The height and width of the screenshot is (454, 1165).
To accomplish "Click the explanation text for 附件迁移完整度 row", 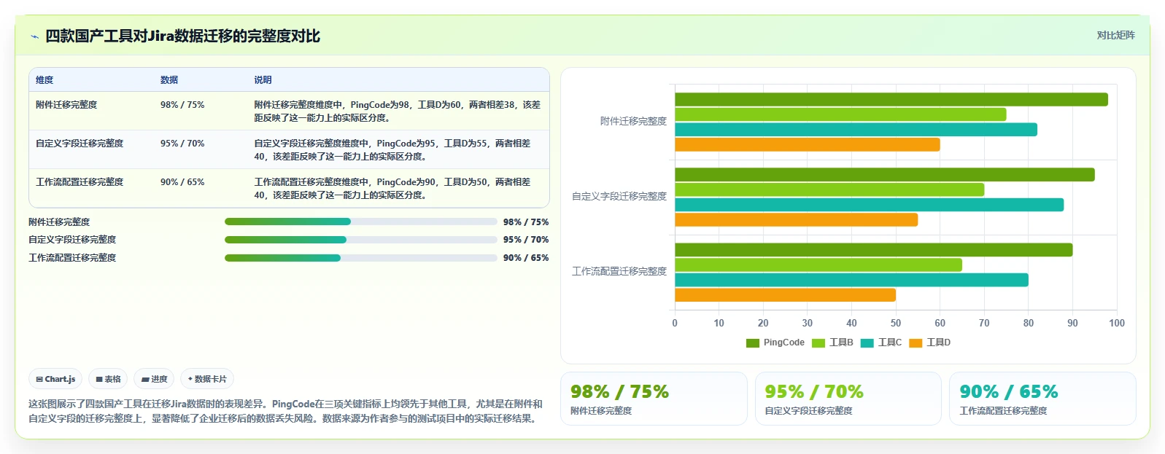I will click(x=398, y=111).
